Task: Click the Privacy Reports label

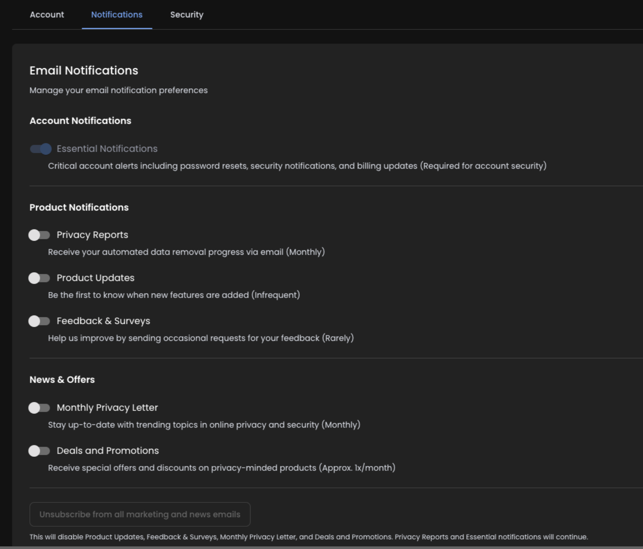Action: click(x=93, y=235)
